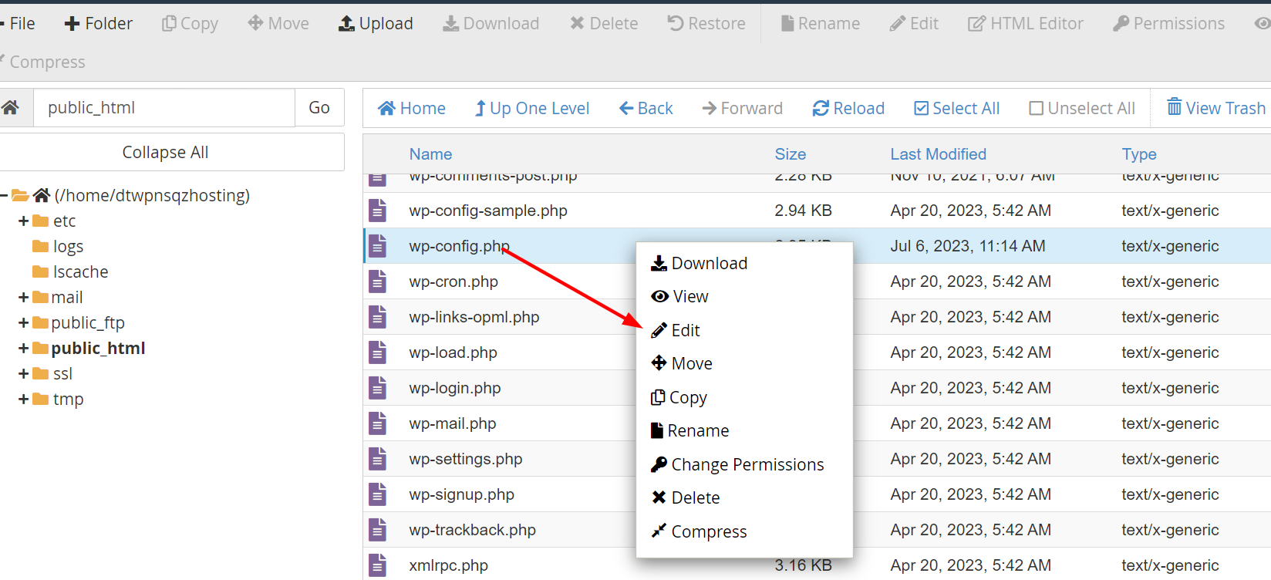Expand the tmp folder in tree
Image resolution: width=1271 pixels, height=580 pixels.
tap(23, 400)
